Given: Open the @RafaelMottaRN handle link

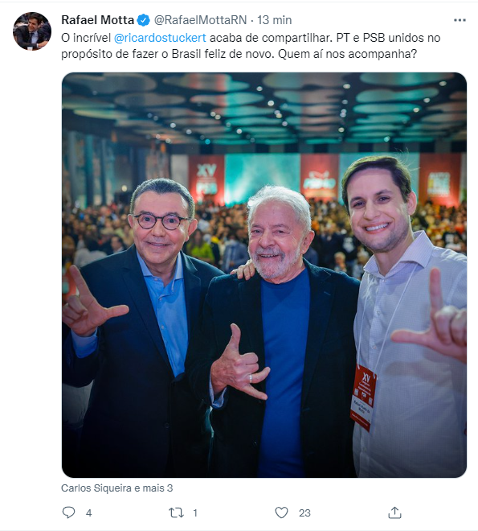Looking at the screenshot, I should coord(201,20).
